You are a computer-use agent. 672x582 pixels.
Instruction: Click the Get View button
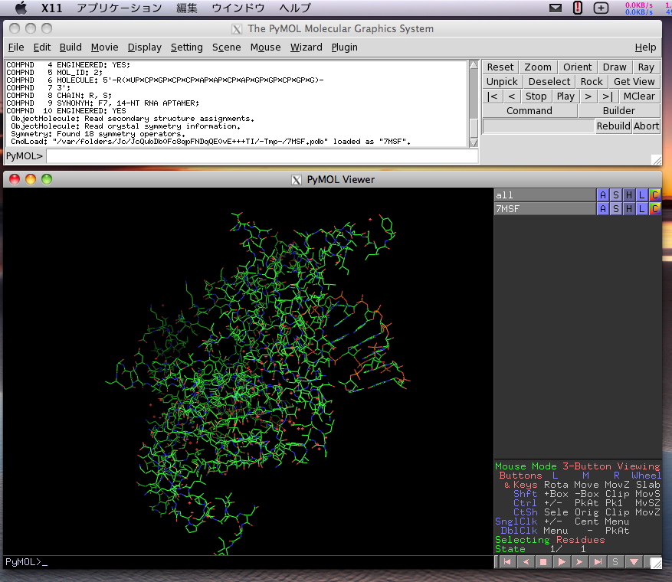(x=634, y=82)
